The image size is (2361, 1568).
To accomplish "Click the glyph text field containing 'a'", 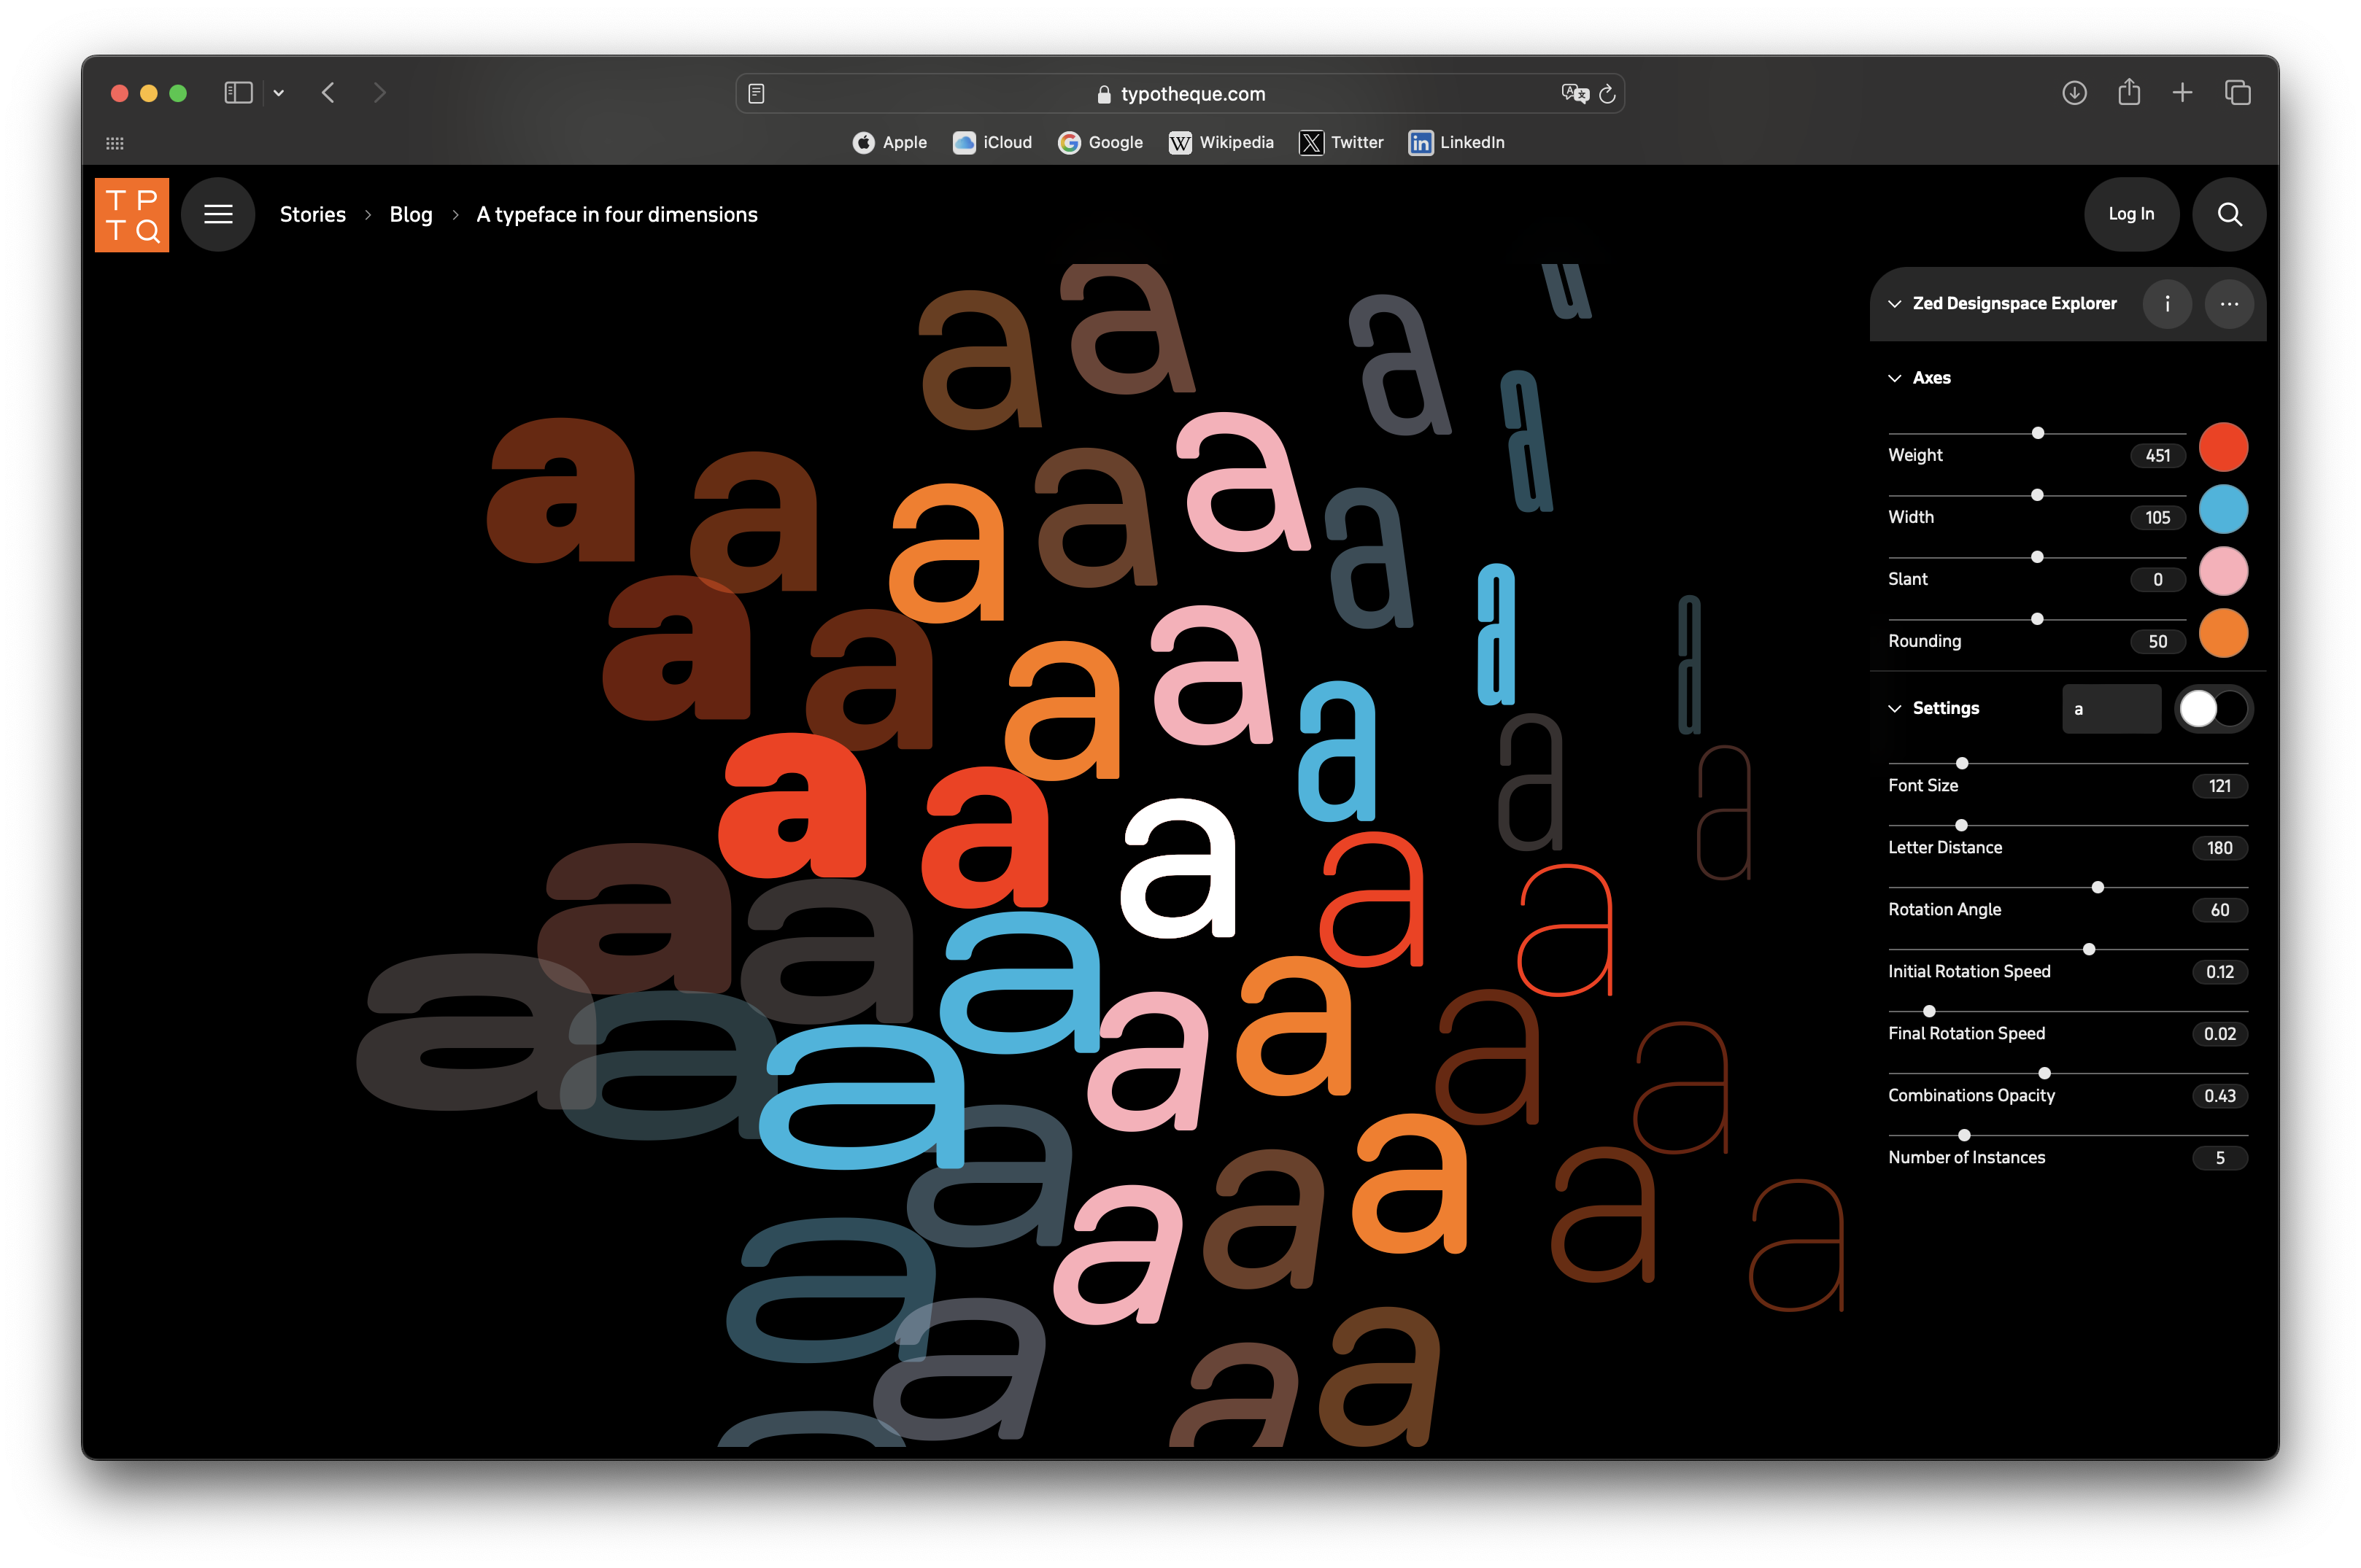I will (x=2111, y=709).
